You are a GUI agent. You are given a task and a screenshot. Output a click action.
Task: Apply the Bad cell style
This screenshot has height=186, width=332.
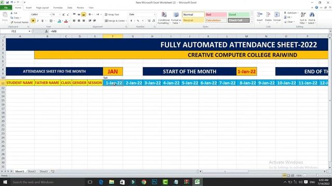click(x=216, y=14)
